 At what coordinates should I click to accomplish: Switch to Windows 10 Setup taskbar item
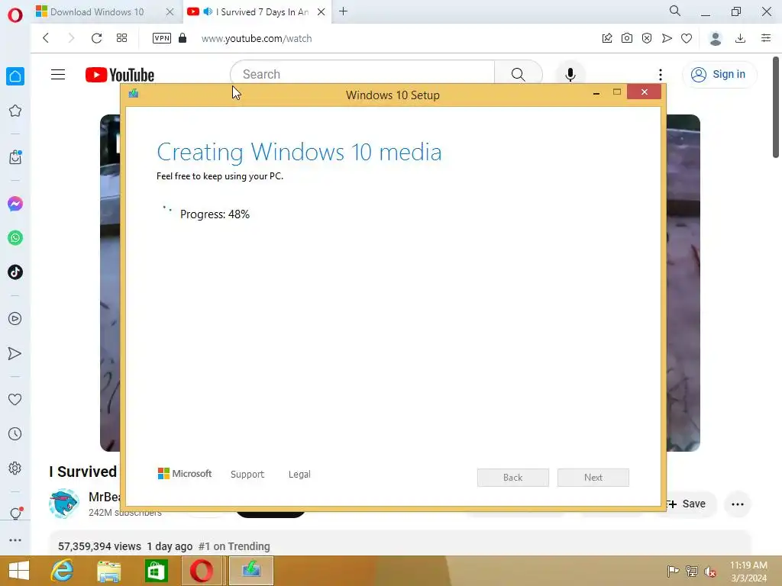[251, 571]
